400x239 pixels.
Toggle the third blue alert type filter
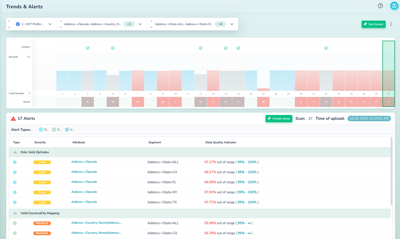pos(67,130)
